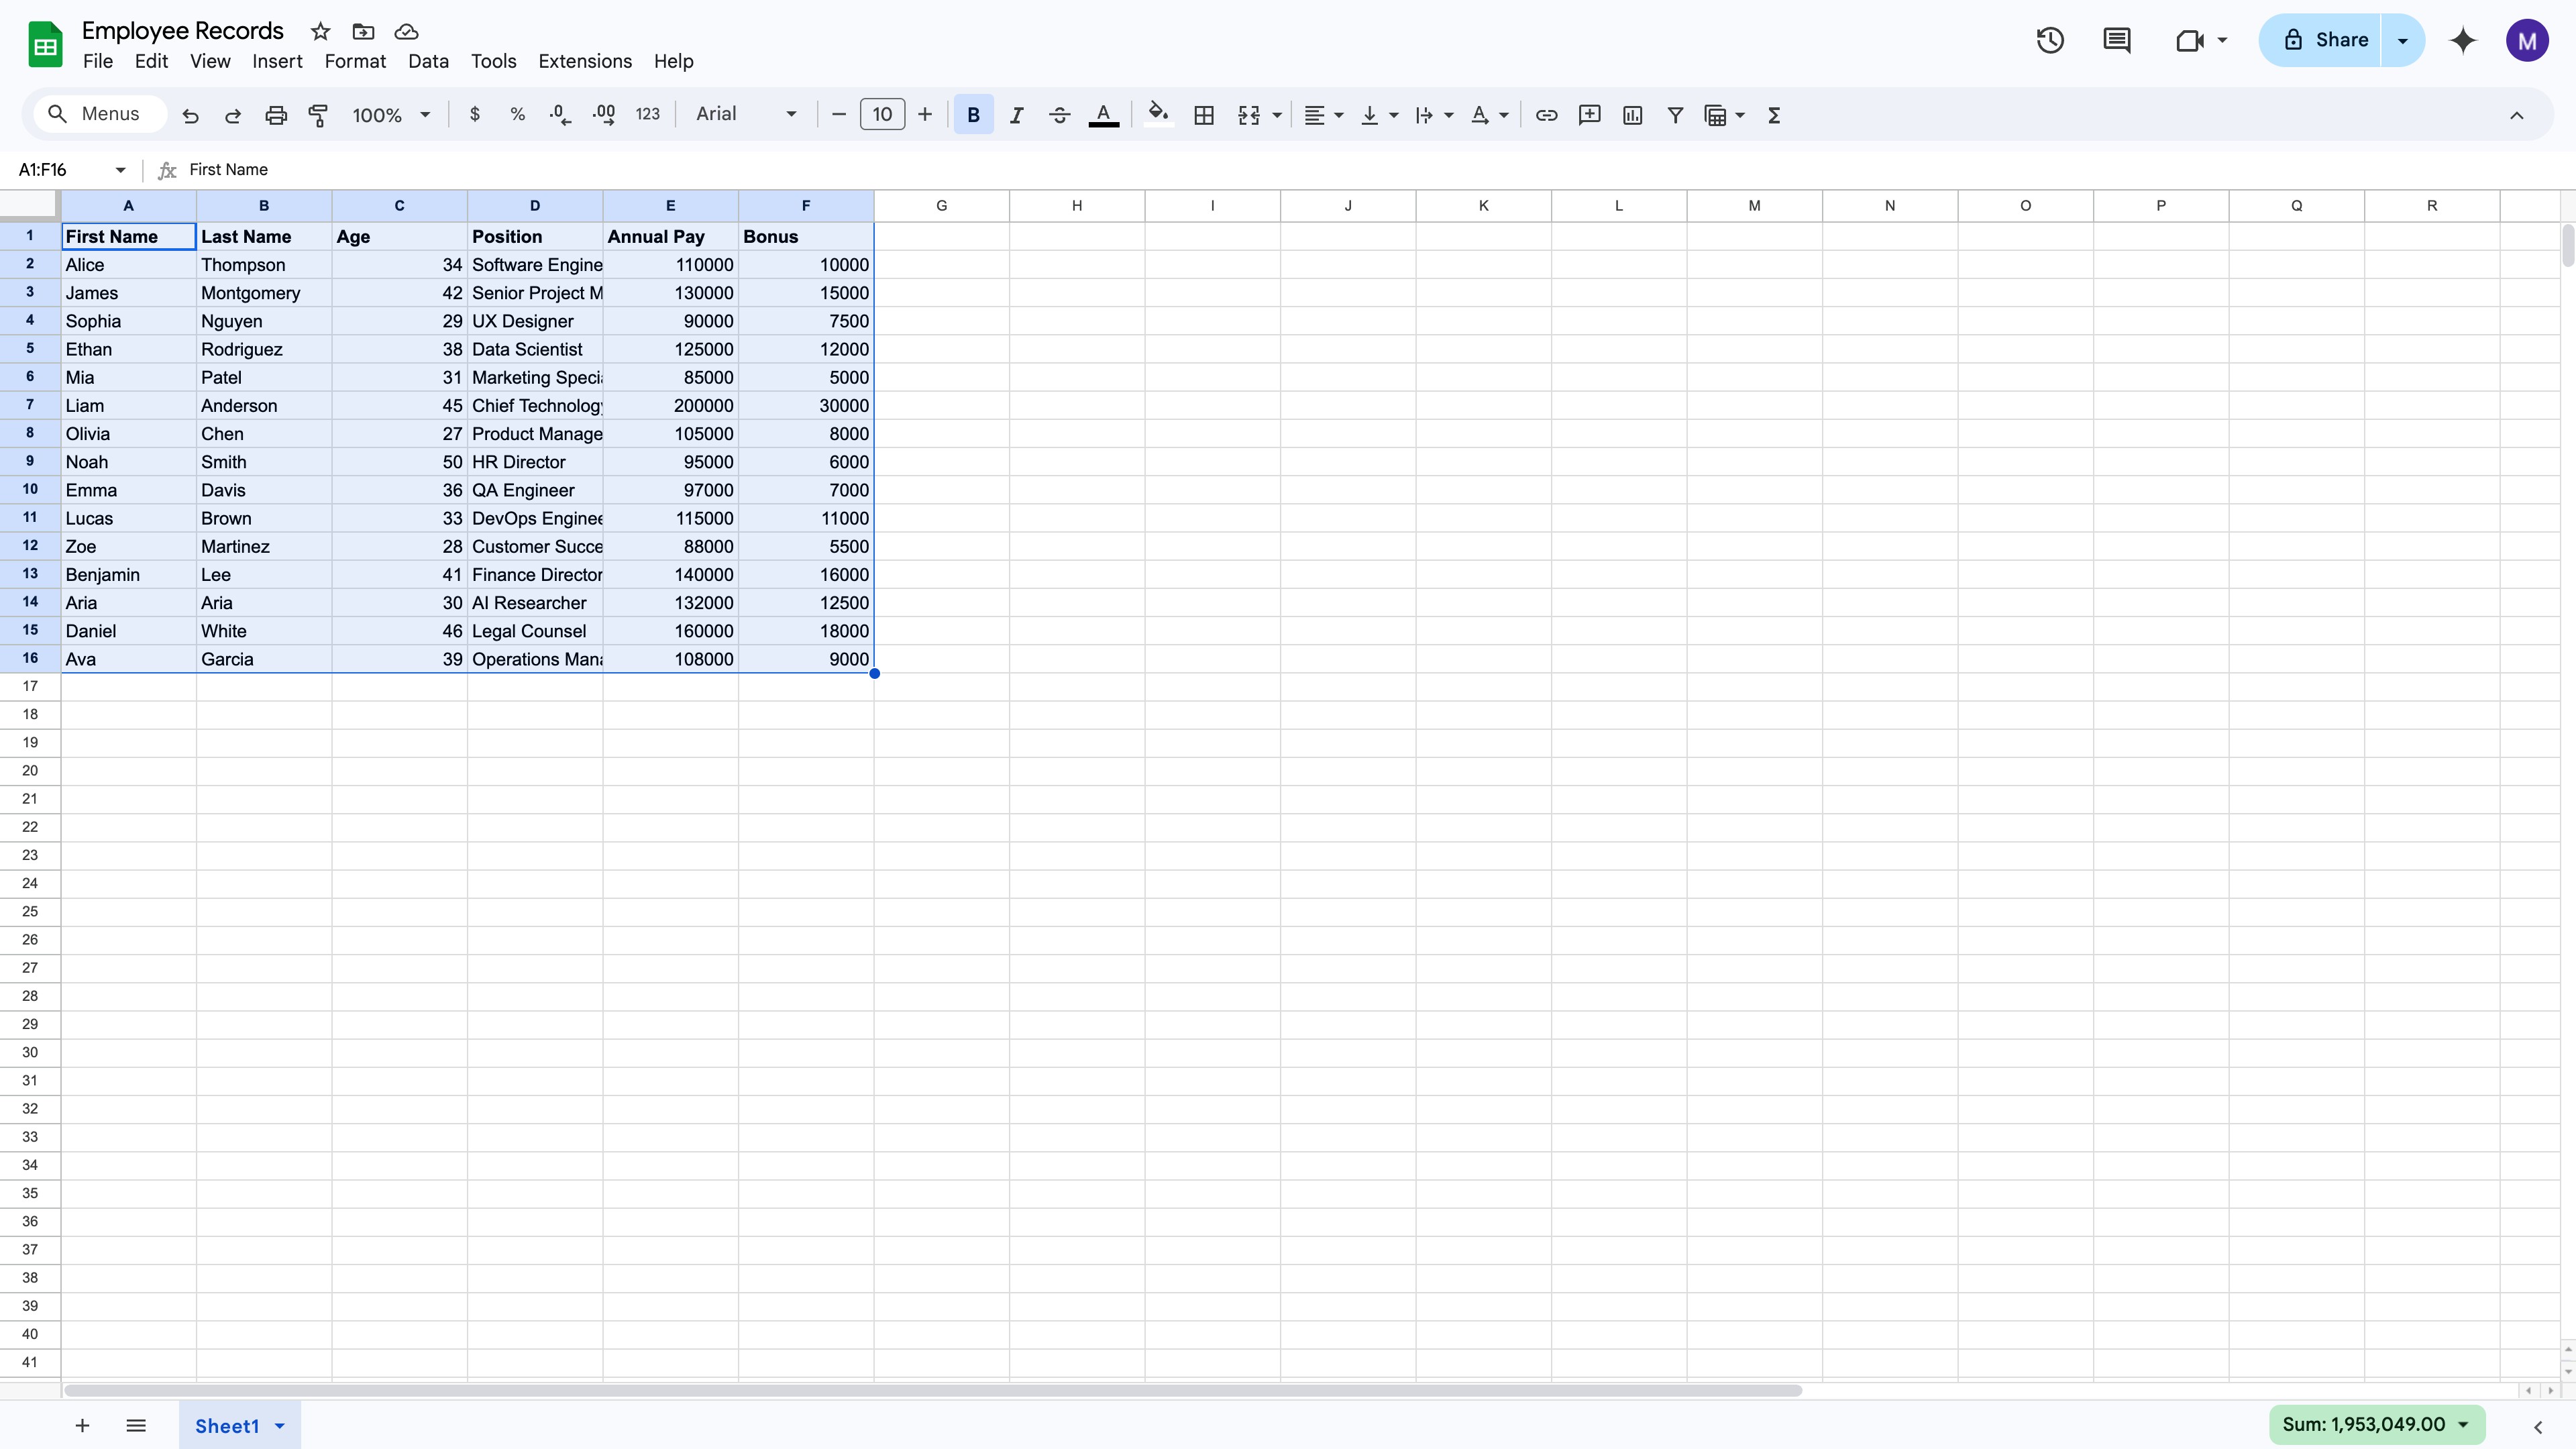Open the Borders tool icon

(1204, 115)
